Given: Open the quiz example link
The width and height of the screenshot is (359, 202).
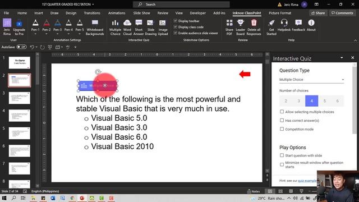Looking at the screenshot, I should [x=307, y=181].
